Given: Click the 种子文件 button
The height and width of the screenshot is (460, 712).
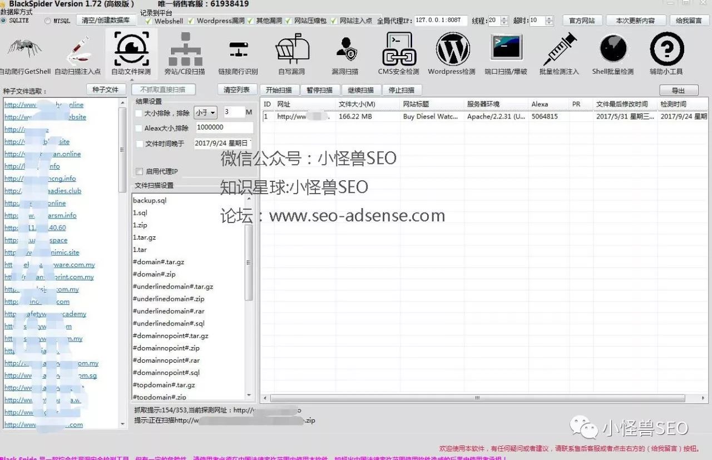Looking at the screenshot, I should tap(106, 89).
